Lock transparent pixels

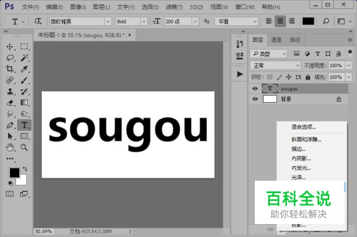270,77
